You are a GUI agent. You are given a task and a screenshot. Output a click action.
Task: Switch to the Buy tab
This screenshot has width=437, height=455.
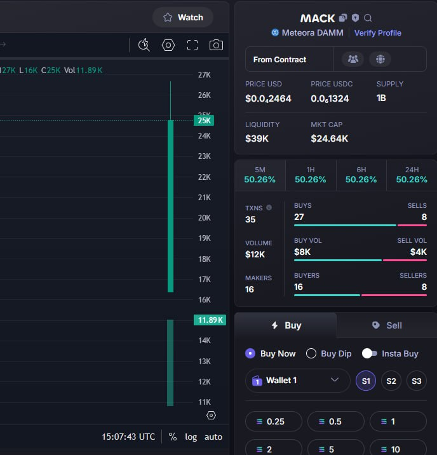tap(286, 325)
